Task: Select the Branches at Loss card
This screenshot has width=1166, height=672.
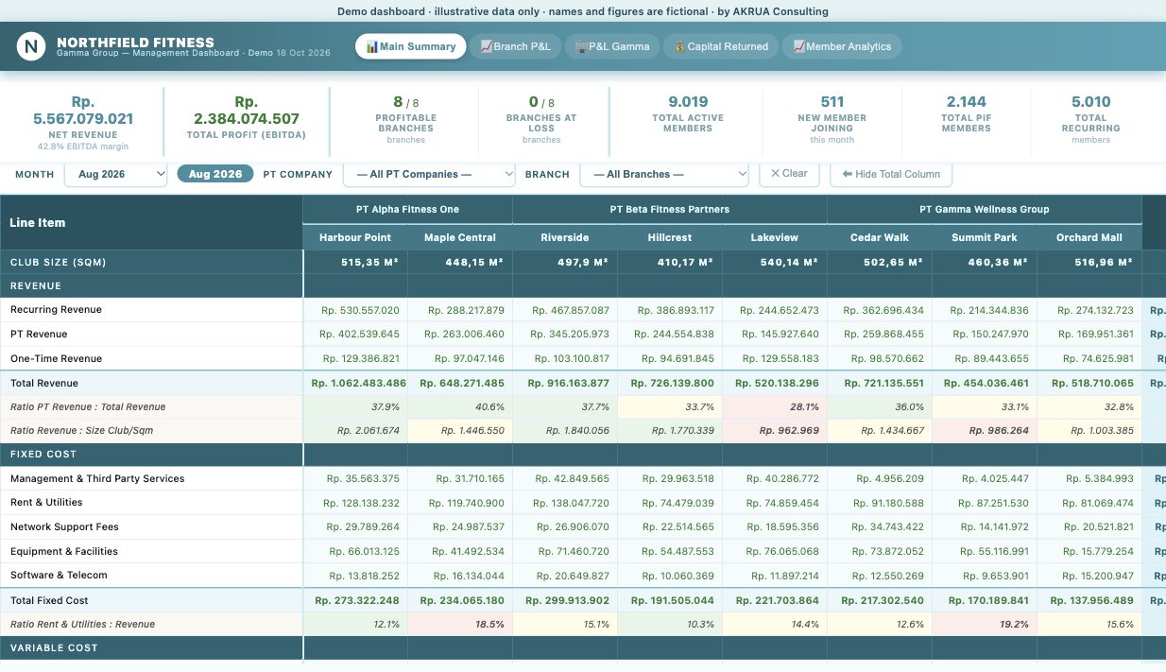Action: [541, 120]
